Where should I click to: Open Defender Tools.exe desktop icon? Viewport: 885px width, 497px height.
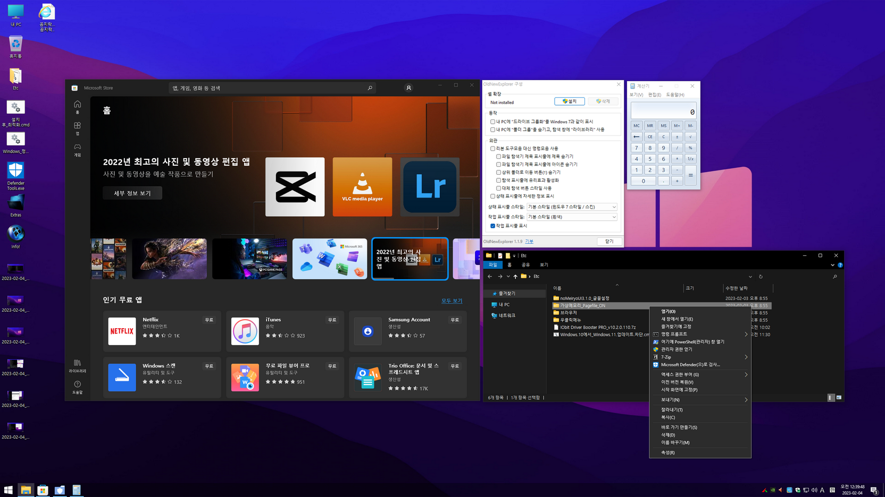(15, 176)
